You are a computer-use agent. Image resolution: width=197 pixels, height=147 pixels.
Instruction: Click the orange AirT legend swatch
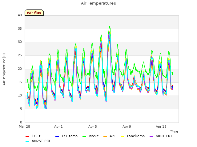(105, 137)
